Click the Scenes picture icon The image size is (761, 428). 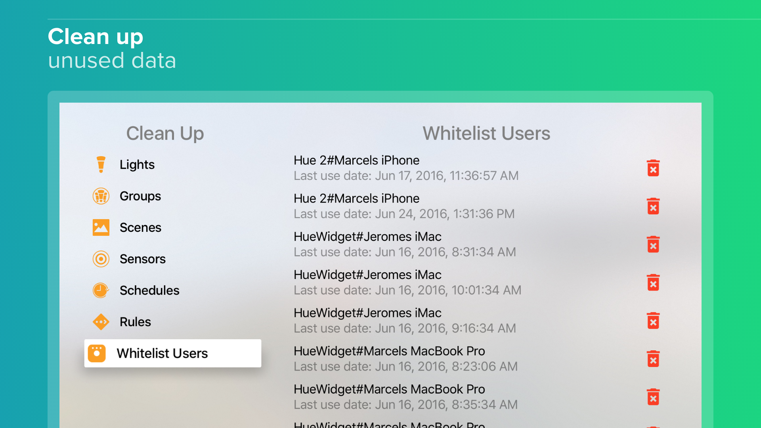coord(101,227)
